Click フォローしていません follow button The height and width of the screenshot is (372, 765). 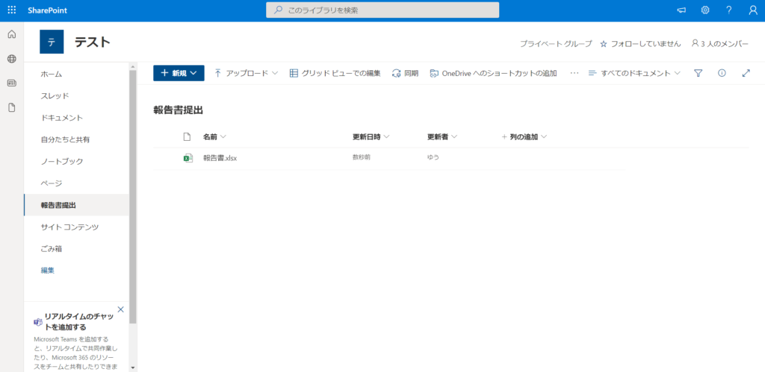point(640,44)
